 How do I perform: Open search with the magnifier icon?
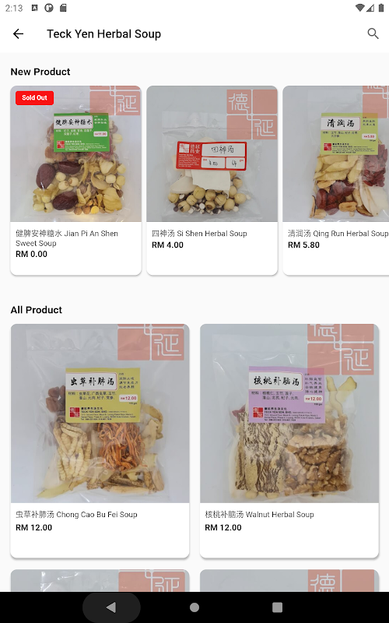tap(373, 33)
